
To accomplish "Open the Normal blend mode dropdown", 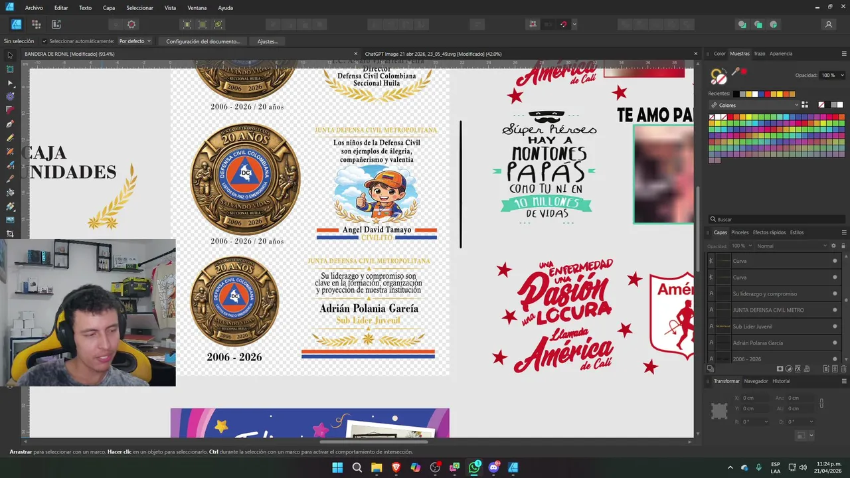I will [x=791, y=246].
